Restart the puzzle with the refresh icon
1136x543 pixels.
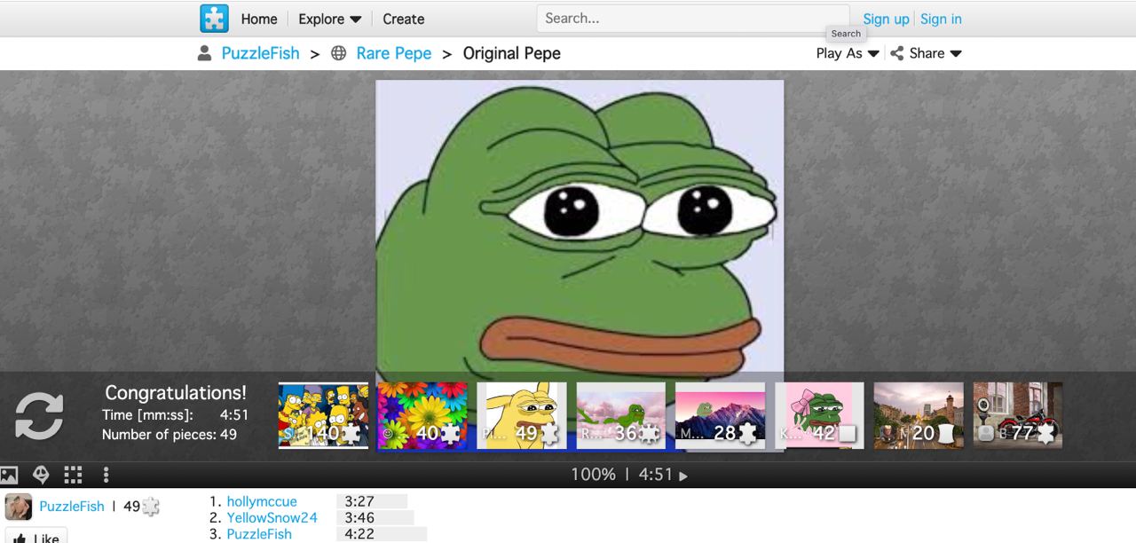pos(40,415)
